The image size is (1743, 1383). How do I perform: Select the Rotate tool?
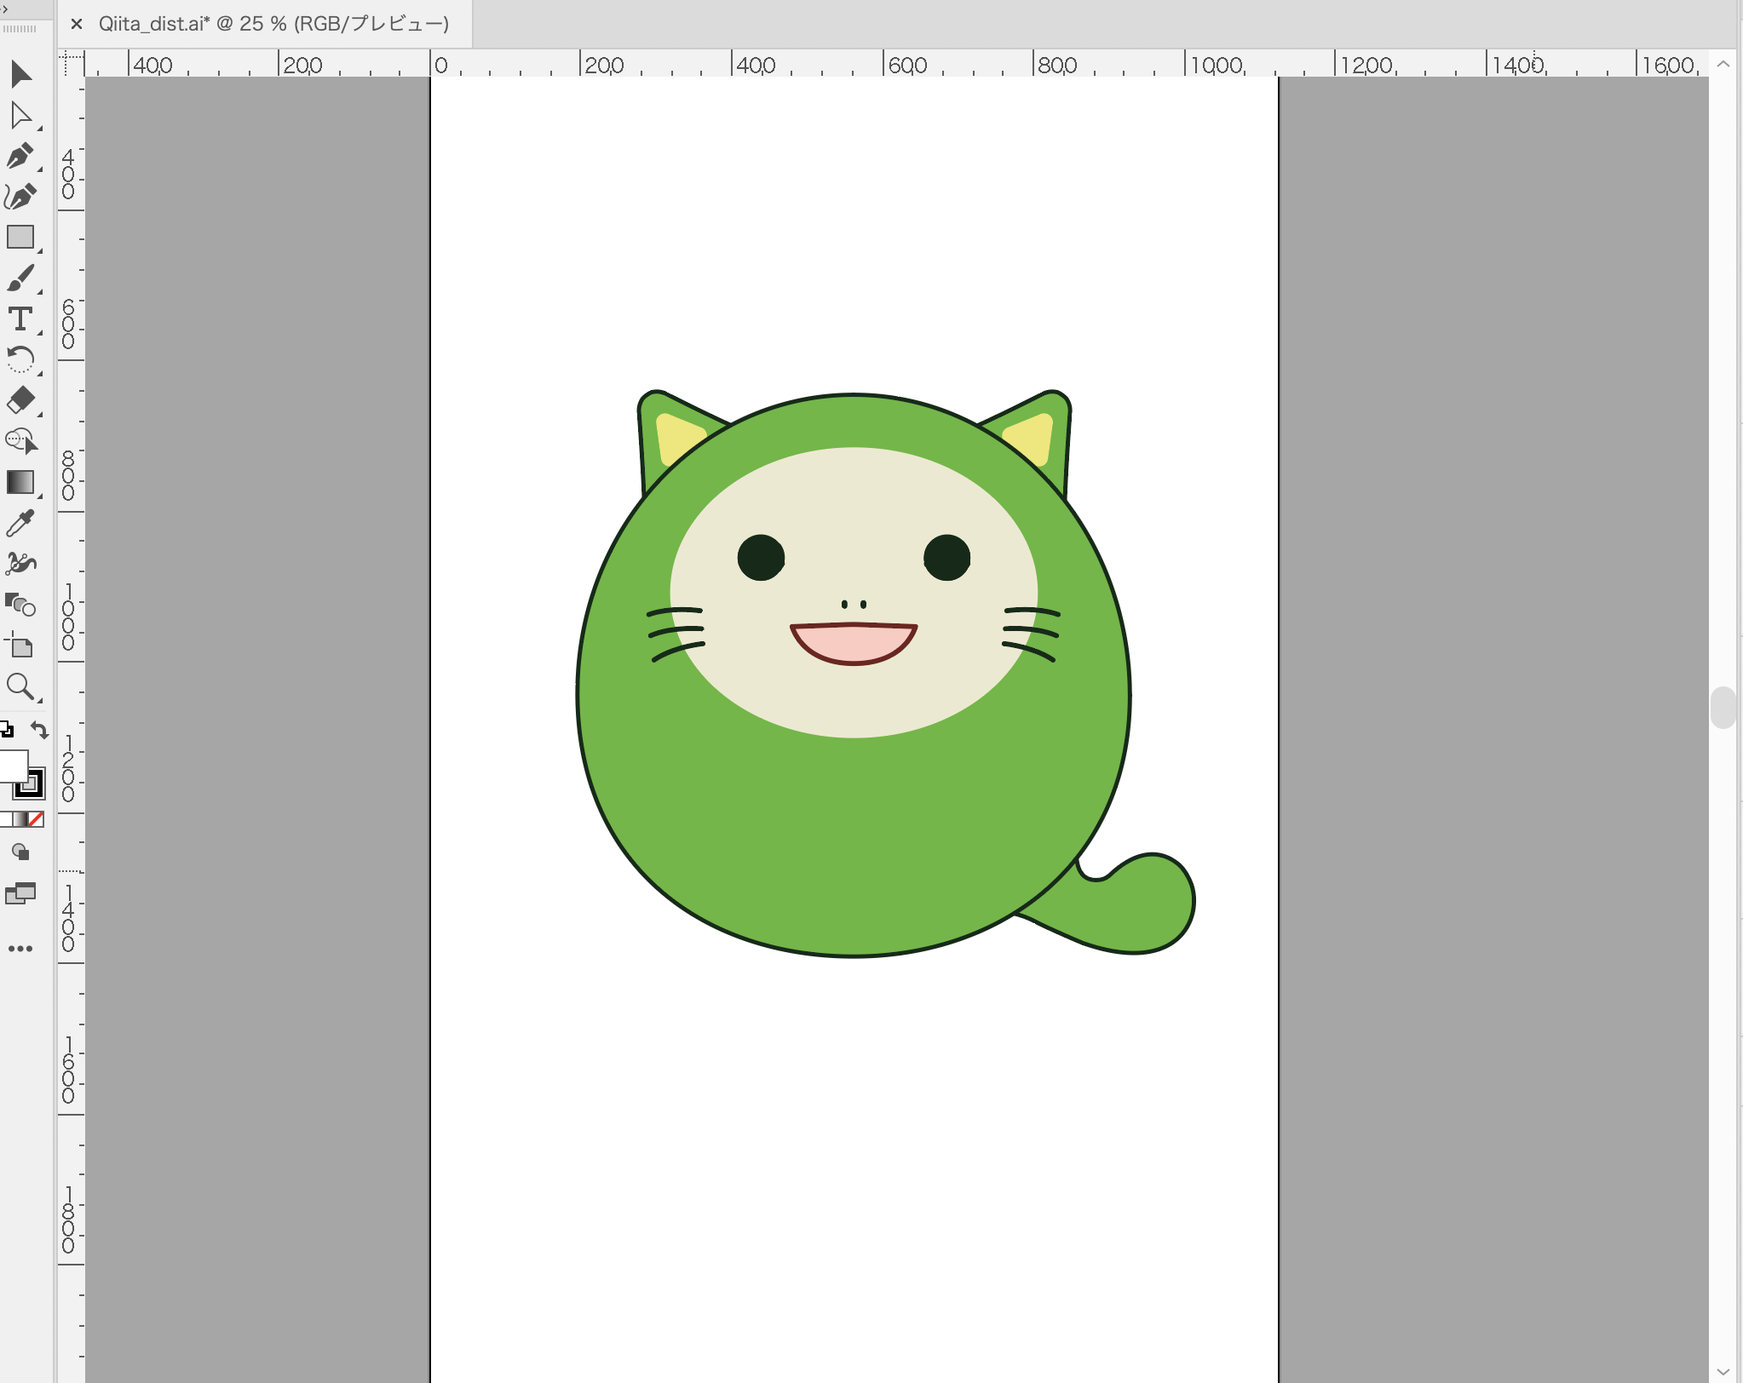click(x=21, y=359)
